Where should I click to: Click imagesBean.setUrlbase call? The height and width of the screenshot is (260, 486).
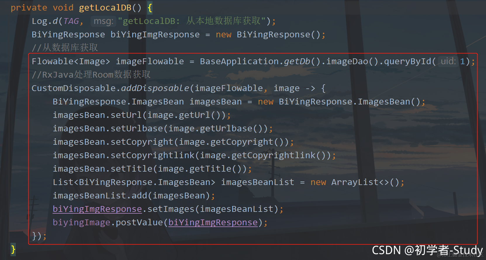pyautogui.click(x=108, y=128)
